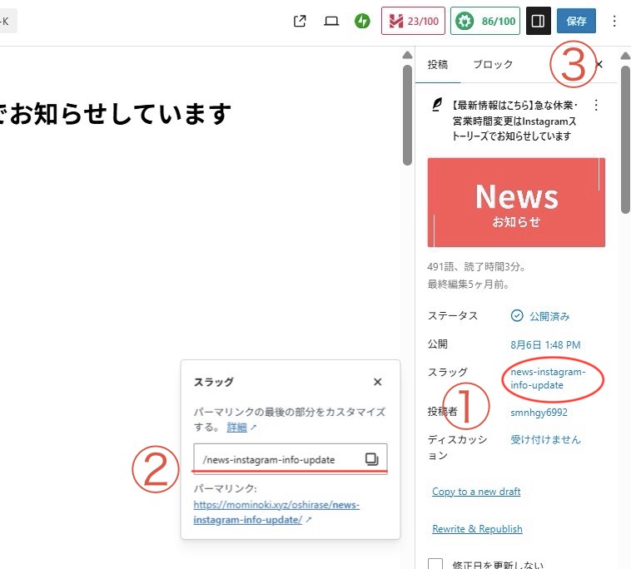Open the top toolbar options three-dot menu
The width and height of the screenshot is (631, 569).
tap(615, 21)
